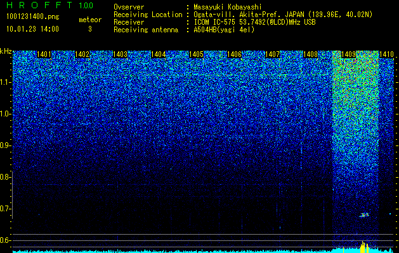Image resolution: width=399 pixels, height=253 pixels.
Task: Click the 1408 time marker
Action: 310,54
